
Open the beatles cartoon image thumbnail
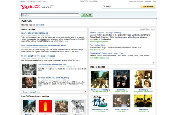(x=100, y=101)
